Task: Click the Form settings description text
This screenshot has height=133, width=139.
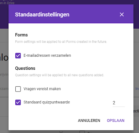Action: (61, 42)
